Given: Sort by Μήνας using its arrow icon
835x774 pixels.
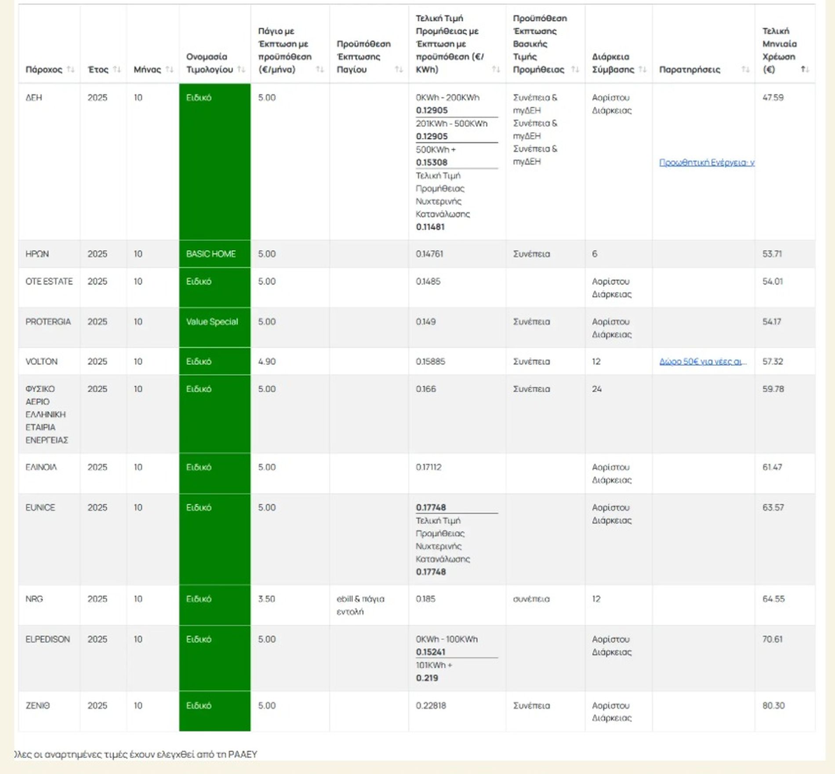Looking at the screenshot, I should tap(169, 69).
